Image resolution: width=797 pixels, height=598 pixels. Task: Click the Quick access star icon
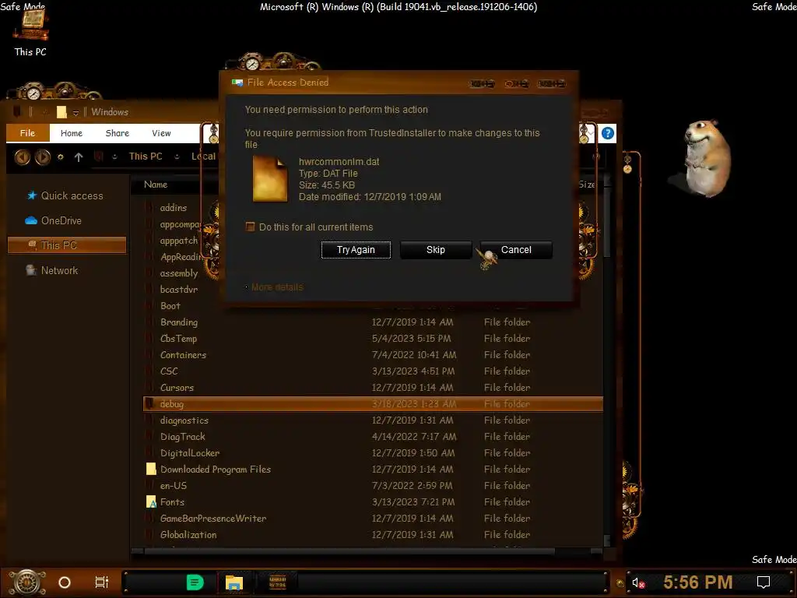point(32,195)
